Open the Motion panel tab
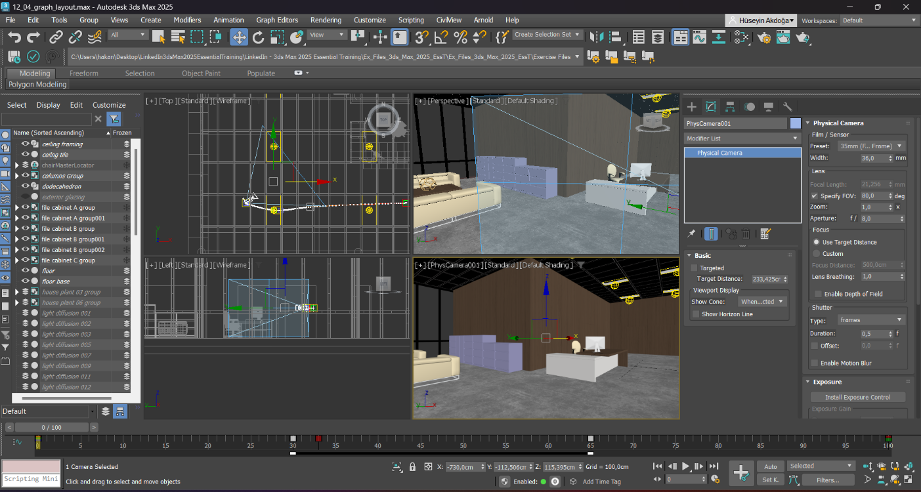The height and width of the screenshot is (492, 921). 749,106
